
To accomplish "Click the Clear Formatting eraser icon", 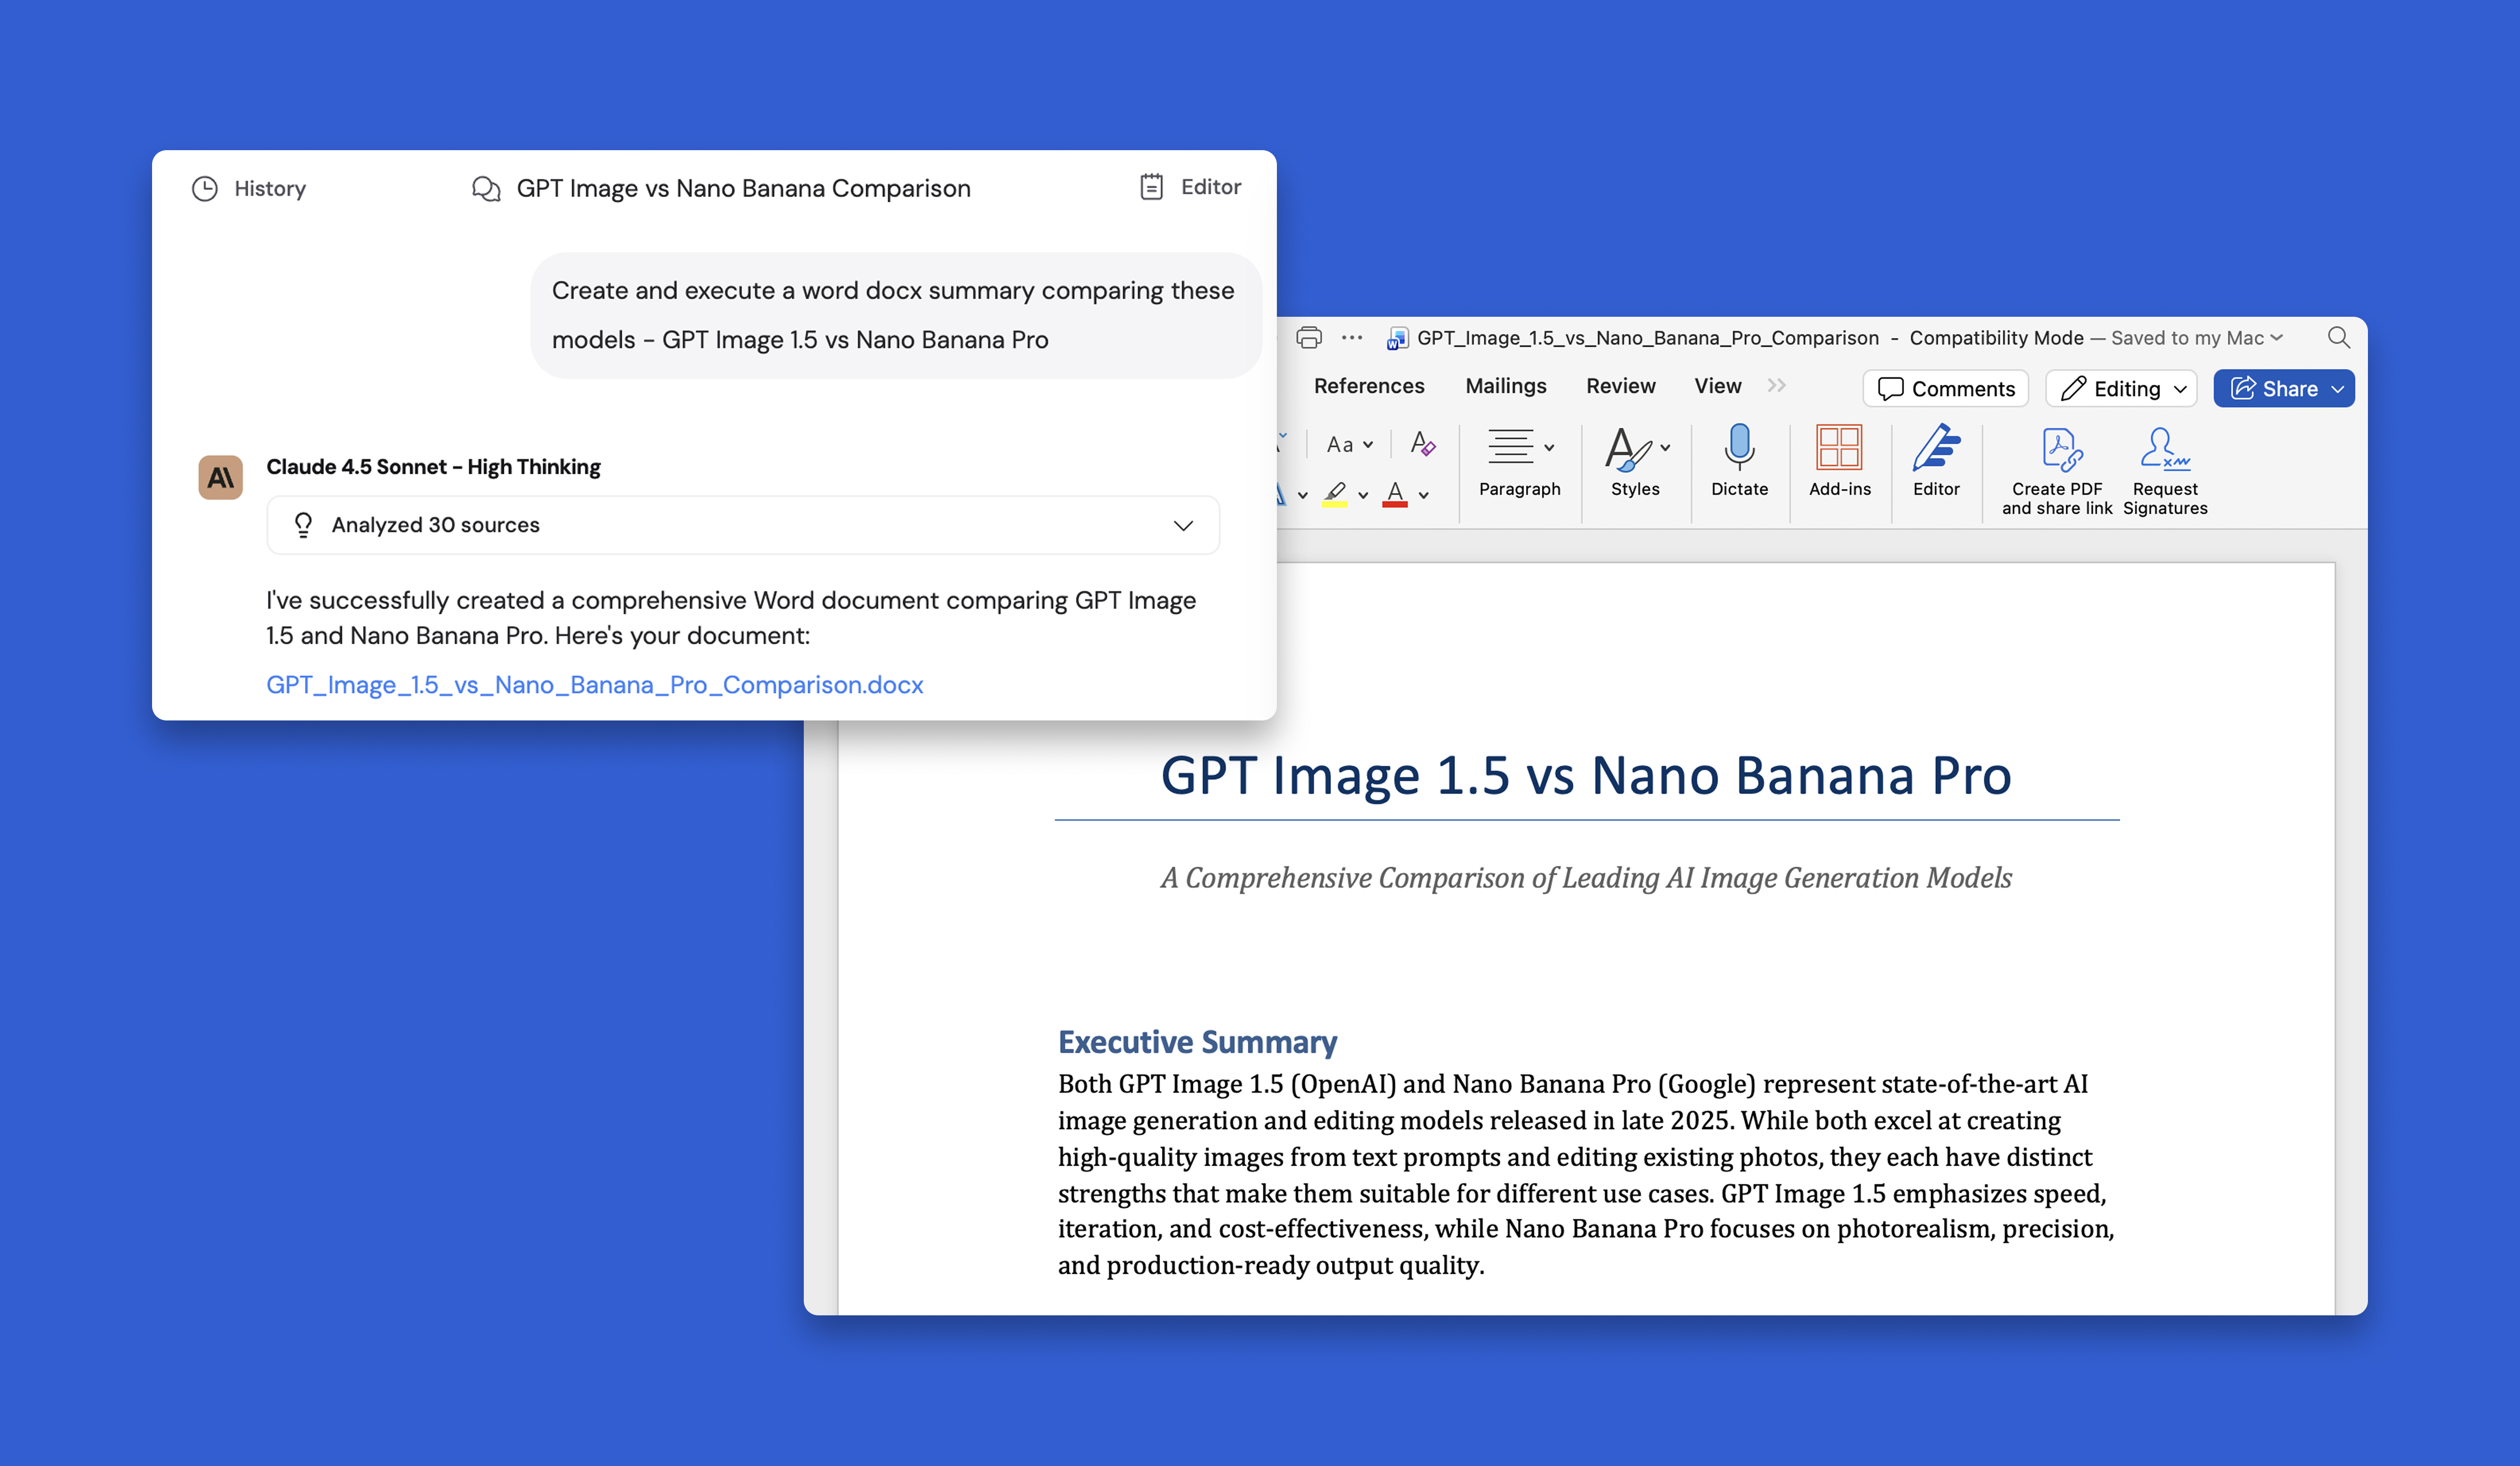I will (x=1421, y=443).
